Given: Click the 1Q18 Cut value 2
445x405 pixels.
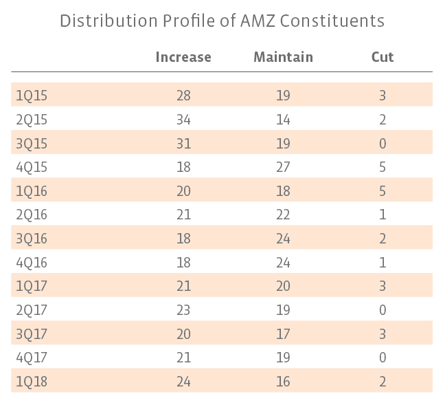Looking at the screenshot, I should coord(383,381).
